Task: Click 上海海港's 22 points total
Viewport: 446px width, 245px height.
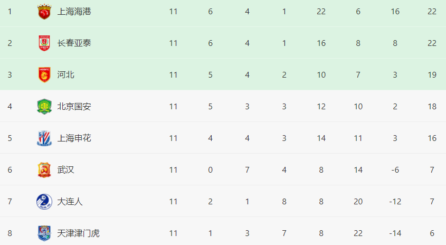Action: coord(432,12)
